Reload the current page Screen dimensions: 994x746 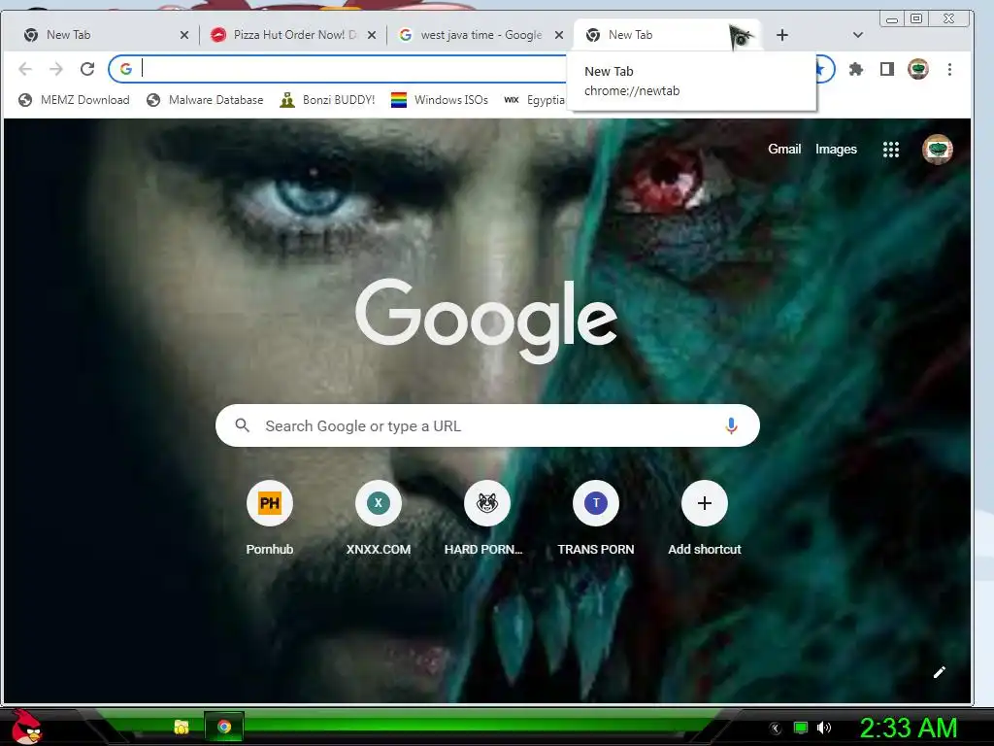[x=87, y=69]
